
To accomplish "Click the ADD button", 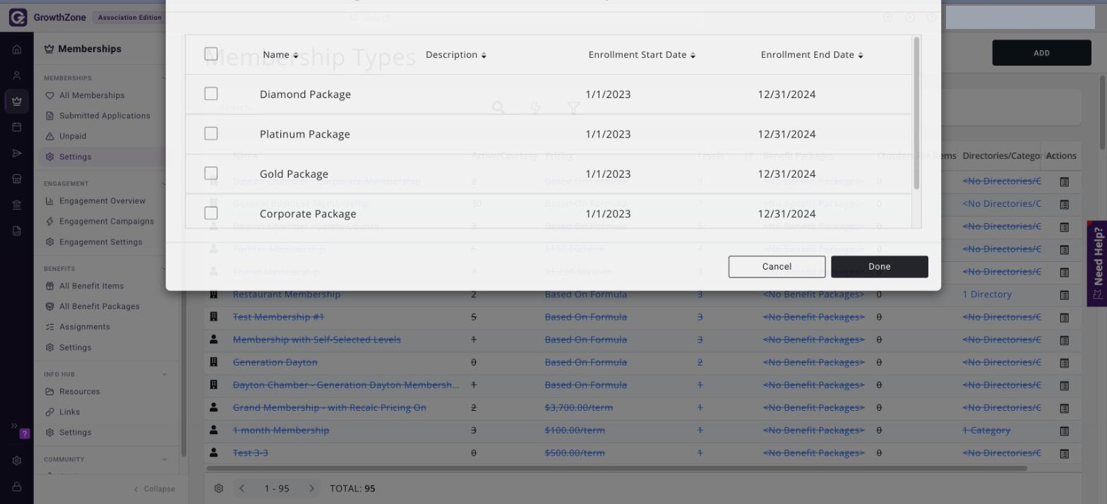I will 1041,53.
